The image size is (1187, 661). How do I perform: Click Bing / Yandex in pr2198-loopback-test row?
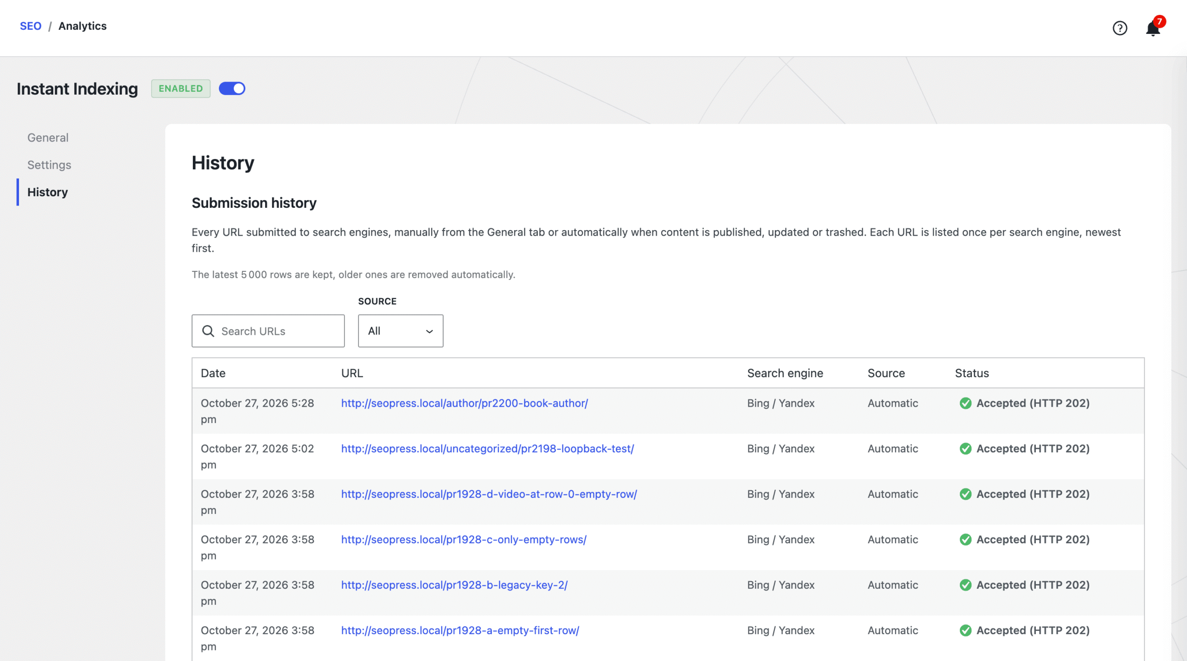(x=781, y=449)
